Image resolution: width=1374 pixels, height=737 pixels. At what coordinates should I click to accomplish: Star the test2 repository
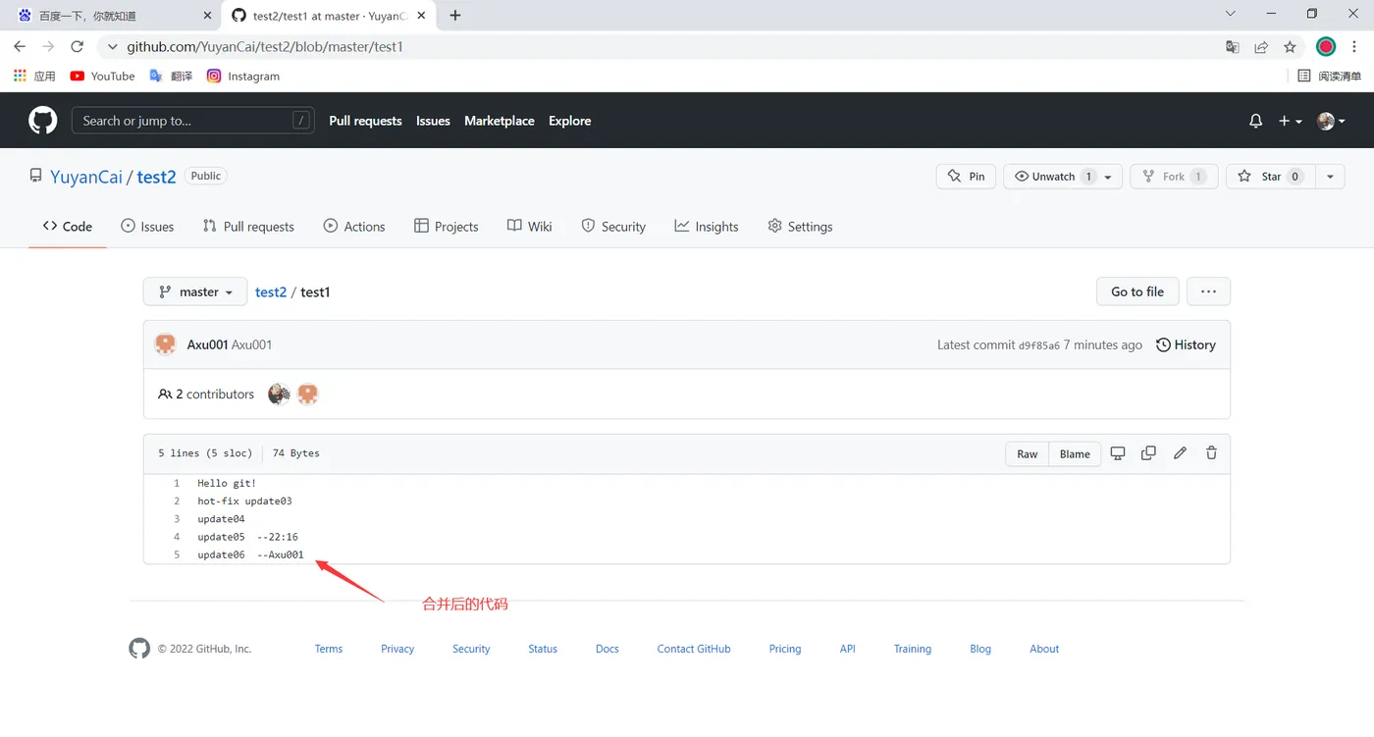coord(1271,177)
